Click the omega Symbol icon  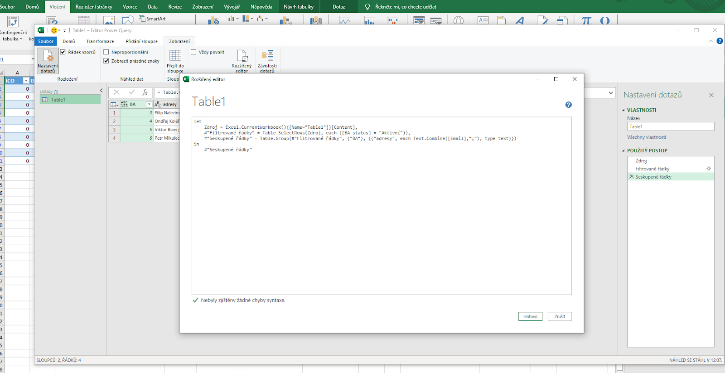[604, 21]
